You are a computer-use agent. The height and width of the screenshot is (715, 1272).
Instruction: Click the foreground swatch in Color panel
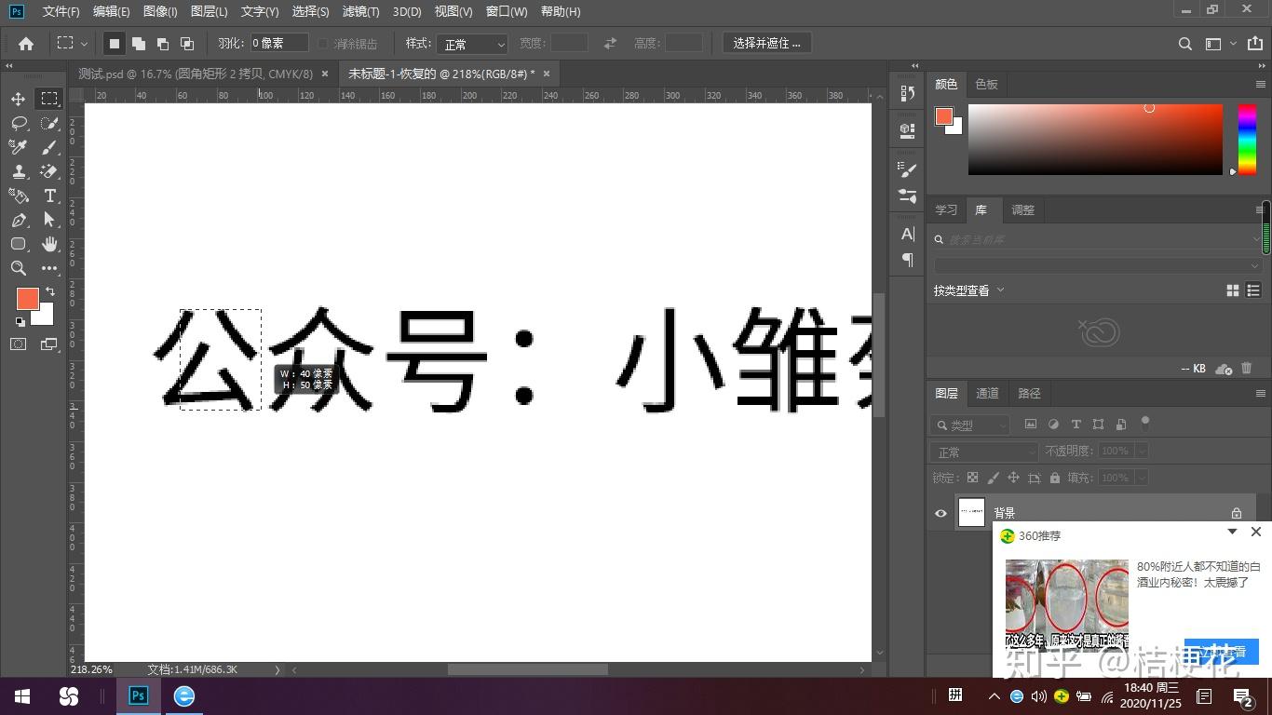coord(944,116)
